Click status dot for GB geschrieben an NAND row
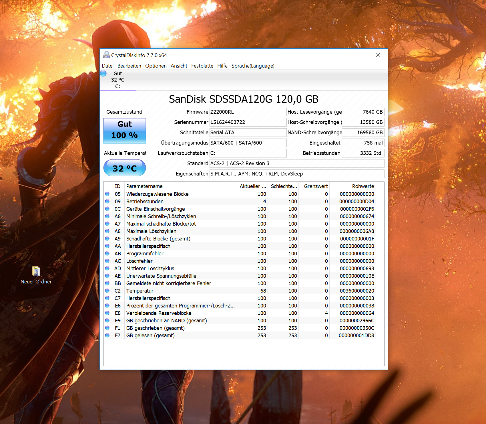Viewport: 486px width, 424px height. [107, 320]
